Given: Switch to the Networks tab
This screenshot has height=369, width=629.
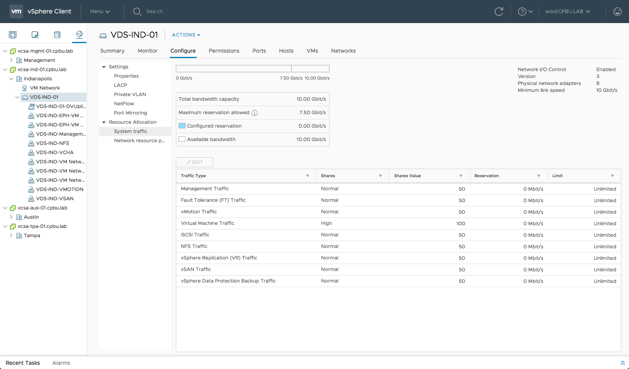Looking at the screenshot, I should 343,51.
